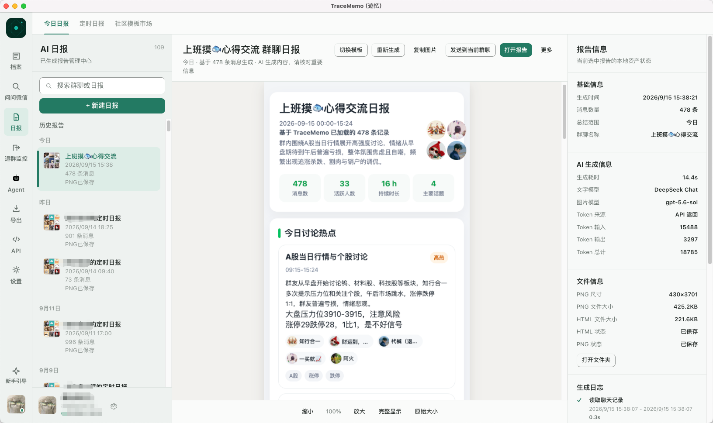
Task: Select the 2026/09/11 17:00 定时日报 report
Action: click(x=100, y=337)
